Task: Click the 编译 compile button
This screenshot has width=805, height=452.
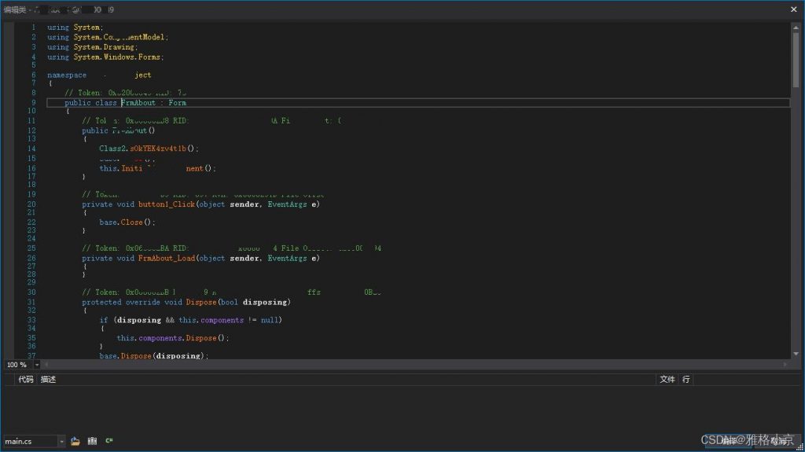Action: coord(728,441)
